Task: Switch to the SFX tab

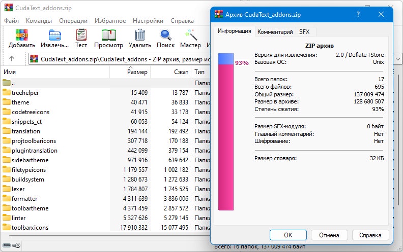Action: click(304, 32)
